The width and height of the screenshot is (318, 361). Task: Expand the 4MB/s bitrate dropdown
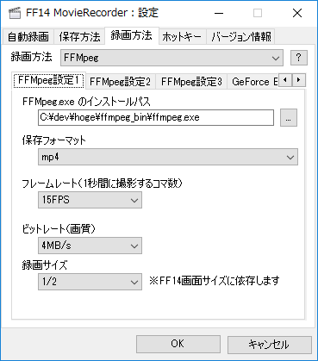coord(90,246)
